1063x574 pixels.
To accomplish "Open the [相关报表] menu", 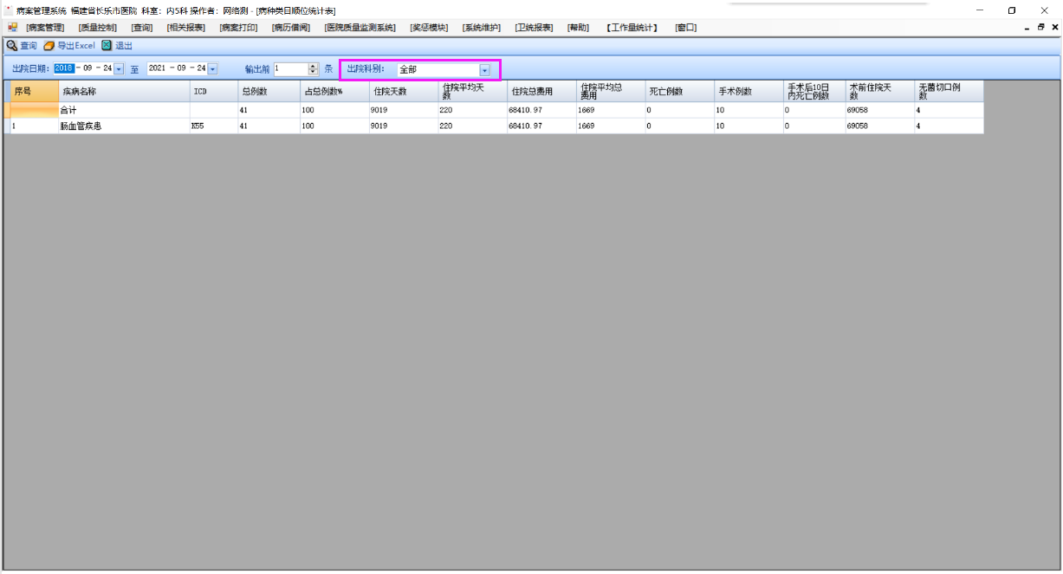I will (x=186, y=28).
